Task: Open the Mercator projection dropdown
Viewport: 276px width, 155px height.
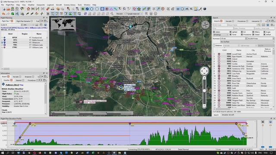Action: click(121, 14)
